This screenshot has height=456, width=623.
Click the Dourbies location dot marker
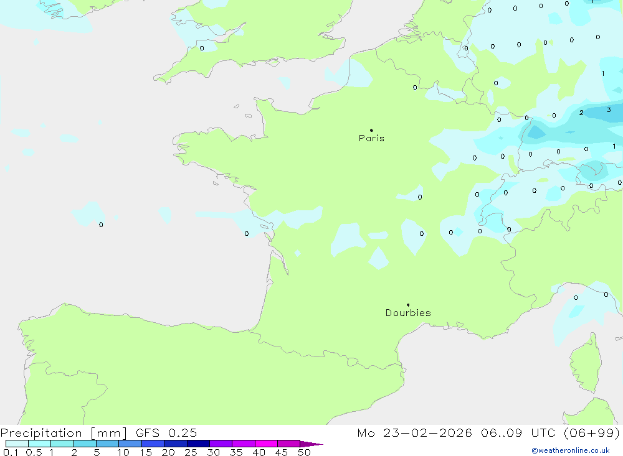click(x=408, y=305)
